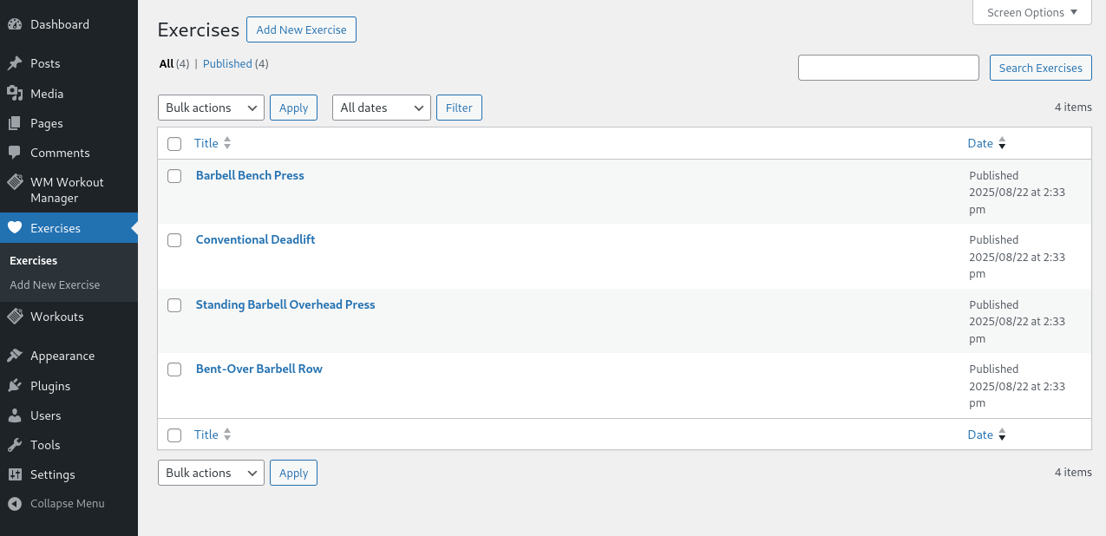Image resolution: width=1106 pixels, height=536 pixels.
Task: Click the Comments speech bubble icon
Action: point(15,153)
